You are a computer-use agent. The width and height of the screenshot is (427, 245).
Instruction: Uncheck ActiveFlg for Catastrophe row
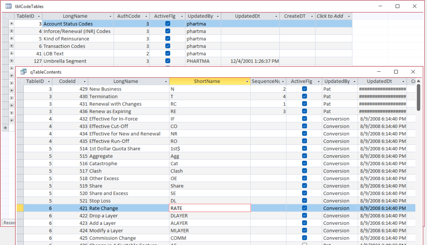point(304,163)
